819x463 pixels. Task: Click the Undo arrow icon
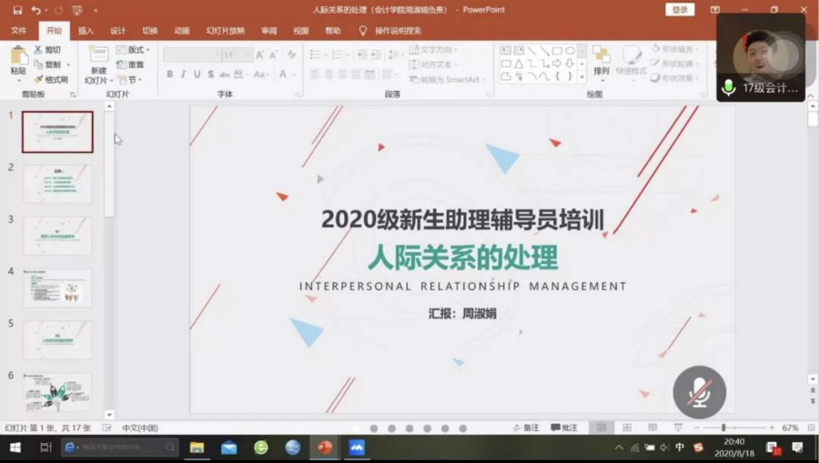[35, 10]
